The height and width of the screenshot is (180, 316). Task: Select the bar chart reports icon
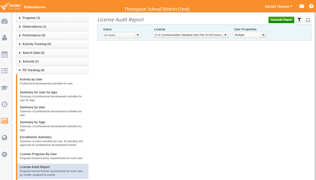point(4,121)
